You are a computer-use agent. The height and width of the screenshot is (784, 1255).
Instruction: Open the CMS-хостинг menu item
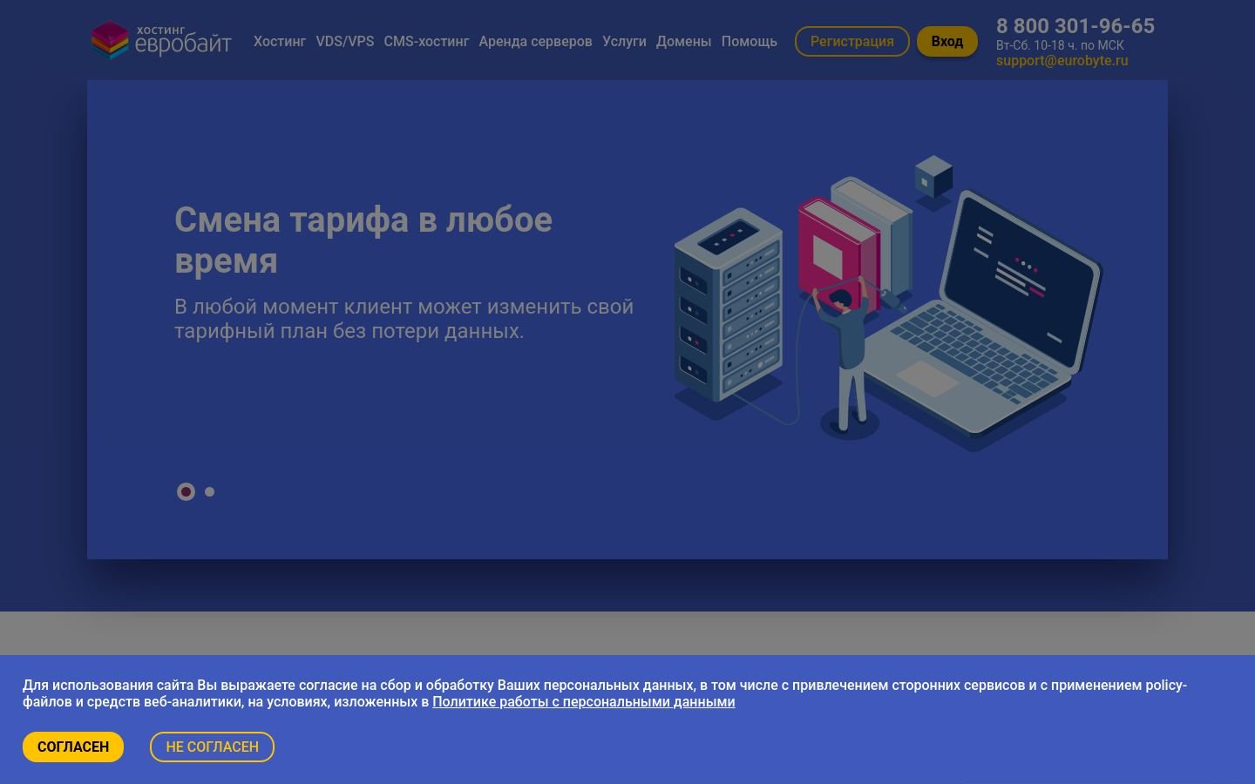[x=426, y=41]
